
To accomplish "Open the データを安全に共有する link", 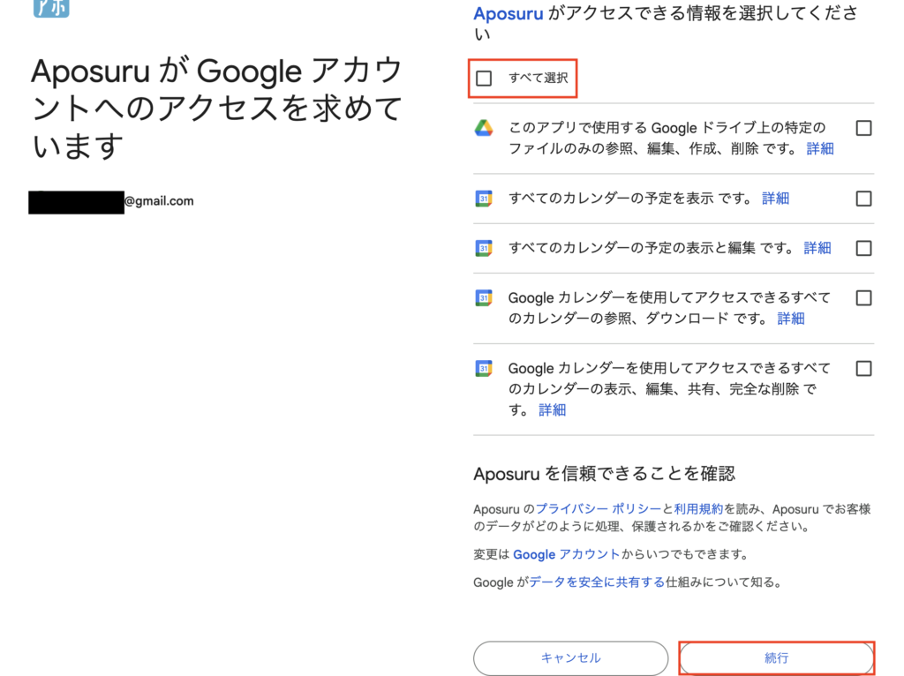I will (597, 582).
